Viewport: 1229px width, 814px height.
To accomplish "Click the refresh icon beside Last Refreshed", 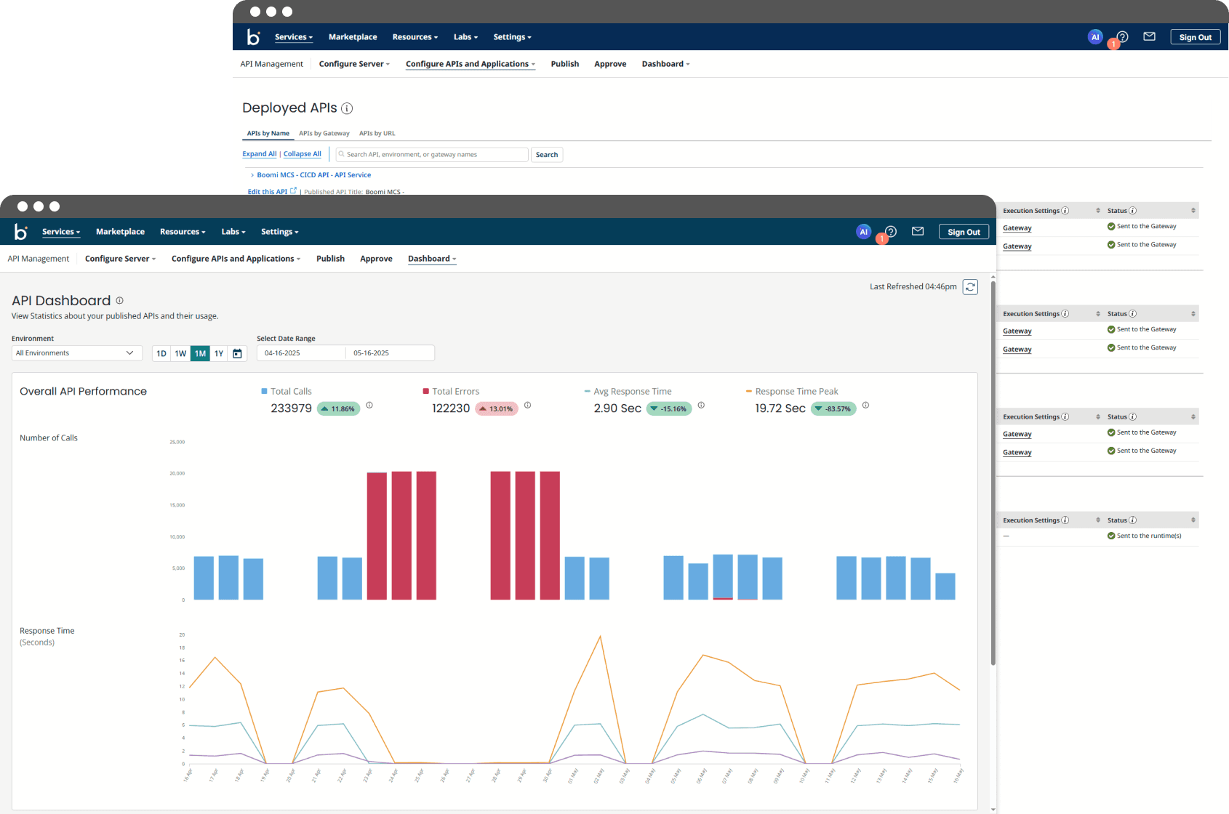I will tap(970, 287).
